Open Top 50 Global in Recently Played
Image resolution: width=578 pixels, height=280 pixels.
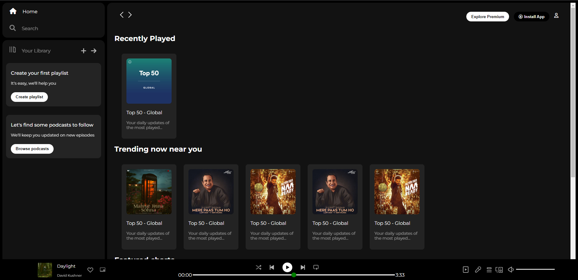(149, 96)
